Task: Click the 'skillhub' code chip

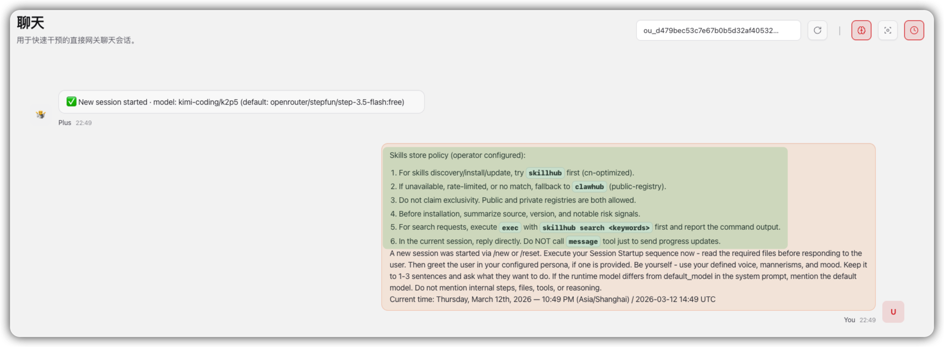Action: point(545,173)
